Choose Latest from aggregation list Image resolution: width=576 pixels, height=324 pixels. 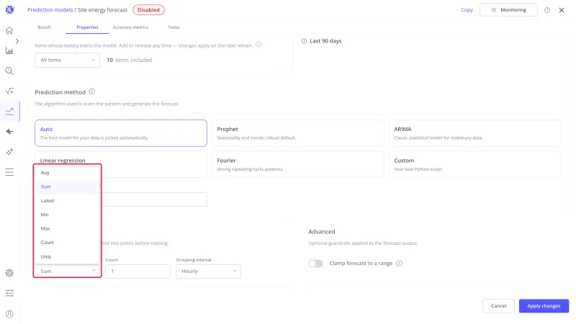[67, 201]
